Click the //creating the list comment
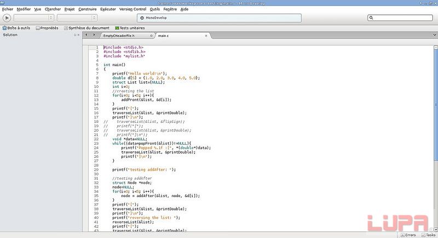This screenshot has width=438, height=238. click(133, 91)
